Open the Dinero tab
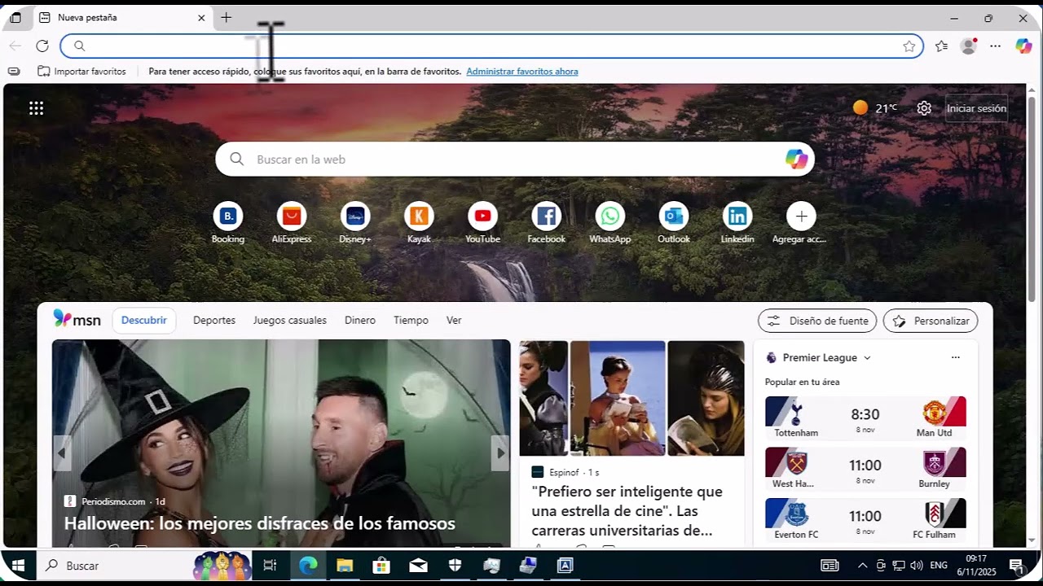 coord(360,321)
